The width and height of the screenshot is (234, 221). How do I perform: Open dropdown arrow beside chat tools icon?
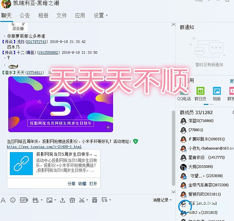point(110,200)
